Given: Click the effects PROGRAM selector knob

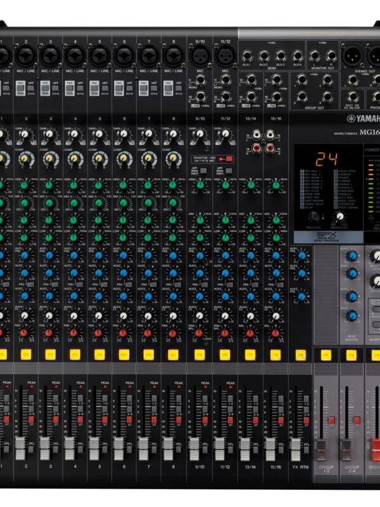Looking at the screenshot, I should [314, 217].
